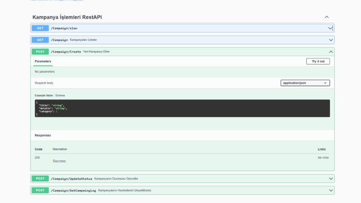361x203 pixels.
Task: Click the 'No links' text
Action: [x=323, y=158]
